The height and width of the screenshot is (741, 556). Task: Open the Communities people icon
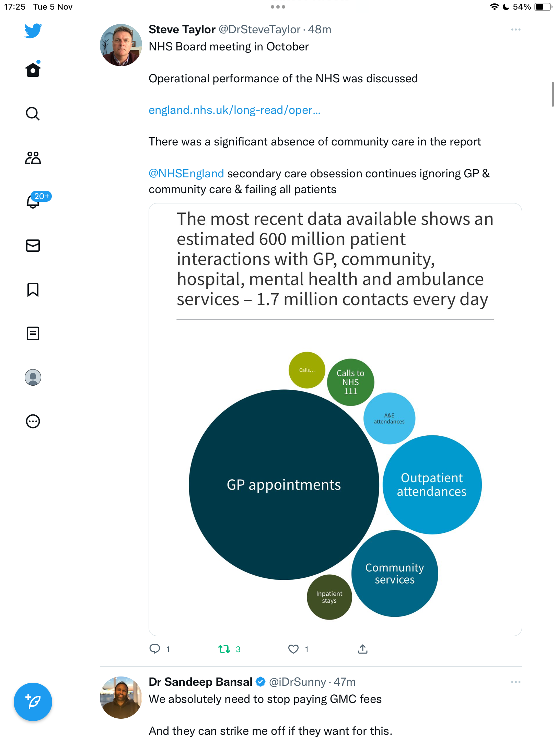pos(33,158)
